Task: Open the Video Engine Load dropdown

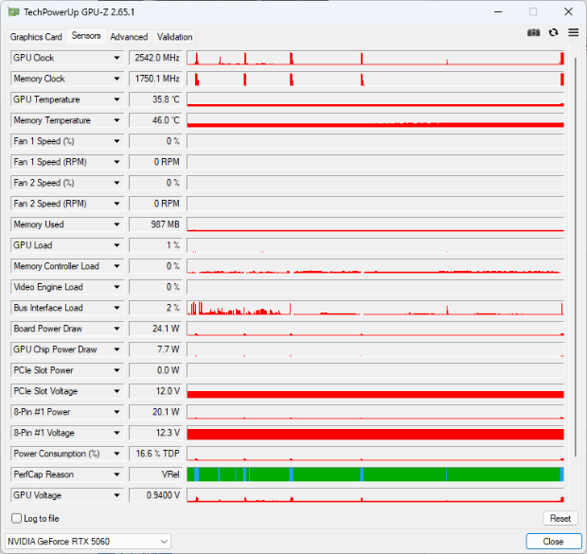Action: click(116, 287)
